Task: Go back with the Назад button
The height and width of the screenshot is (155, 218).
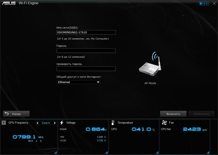Action: pos(16,114)
